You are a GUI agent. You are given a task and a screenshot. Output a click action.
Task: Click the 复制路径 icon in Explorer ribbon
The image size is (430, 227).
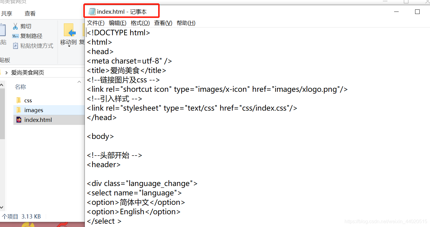16,36
